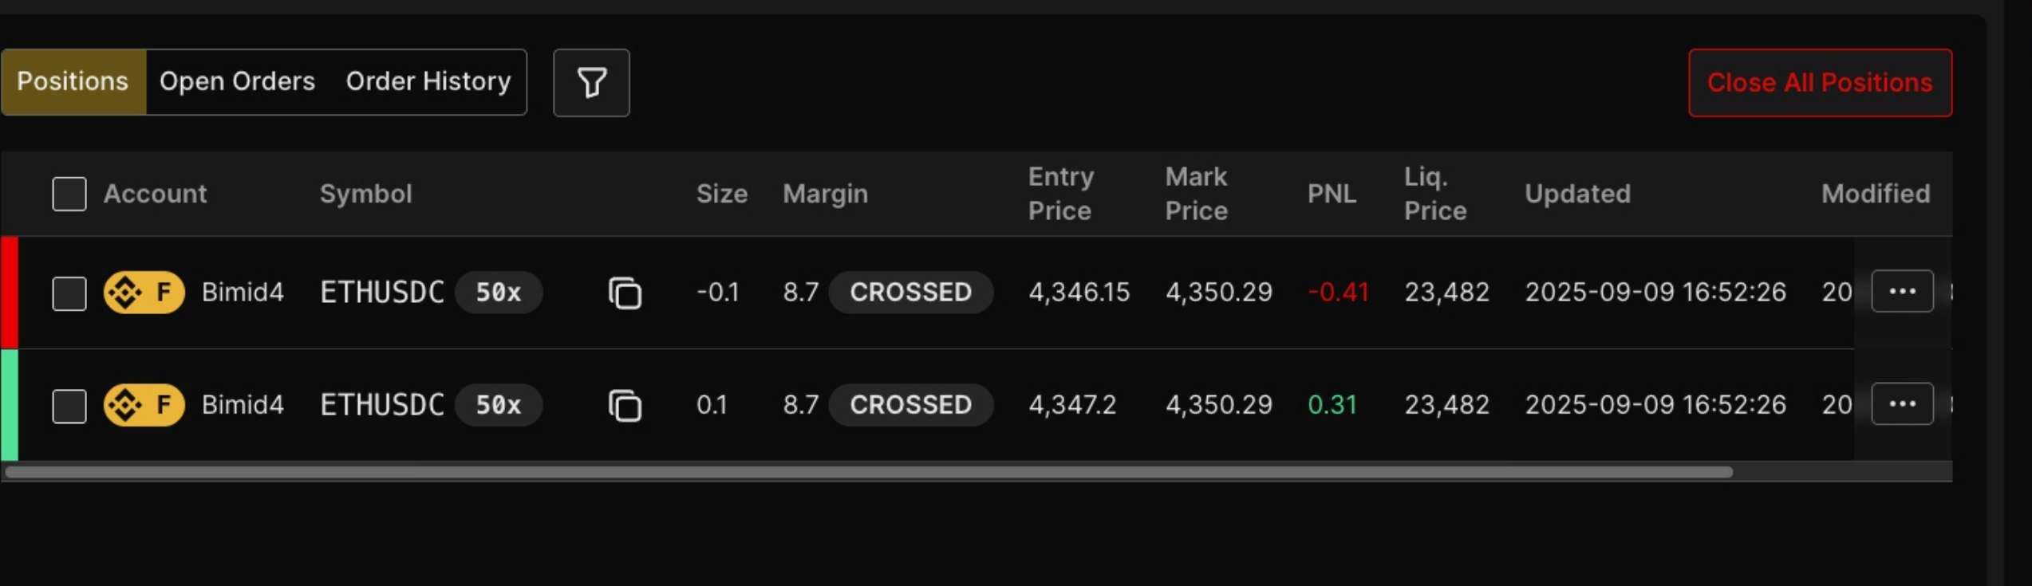Click Binance Futures icon in short position row

point(144,293)
